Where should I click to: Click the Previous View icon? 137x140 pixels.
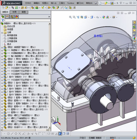click(78, 17)
